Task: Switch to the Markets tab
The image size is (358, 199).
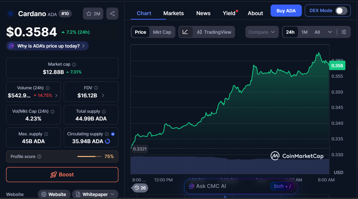Action: 174,13
